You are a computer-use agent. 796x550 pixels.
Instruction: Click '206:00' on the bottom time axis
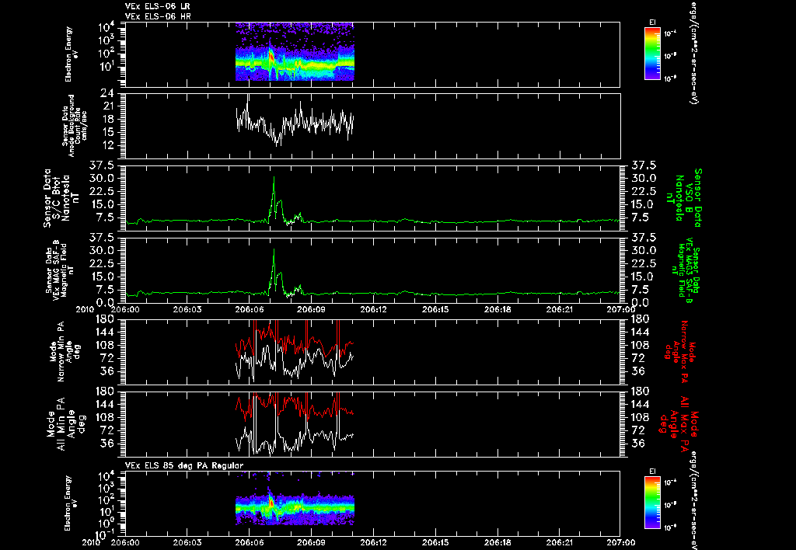125,542
